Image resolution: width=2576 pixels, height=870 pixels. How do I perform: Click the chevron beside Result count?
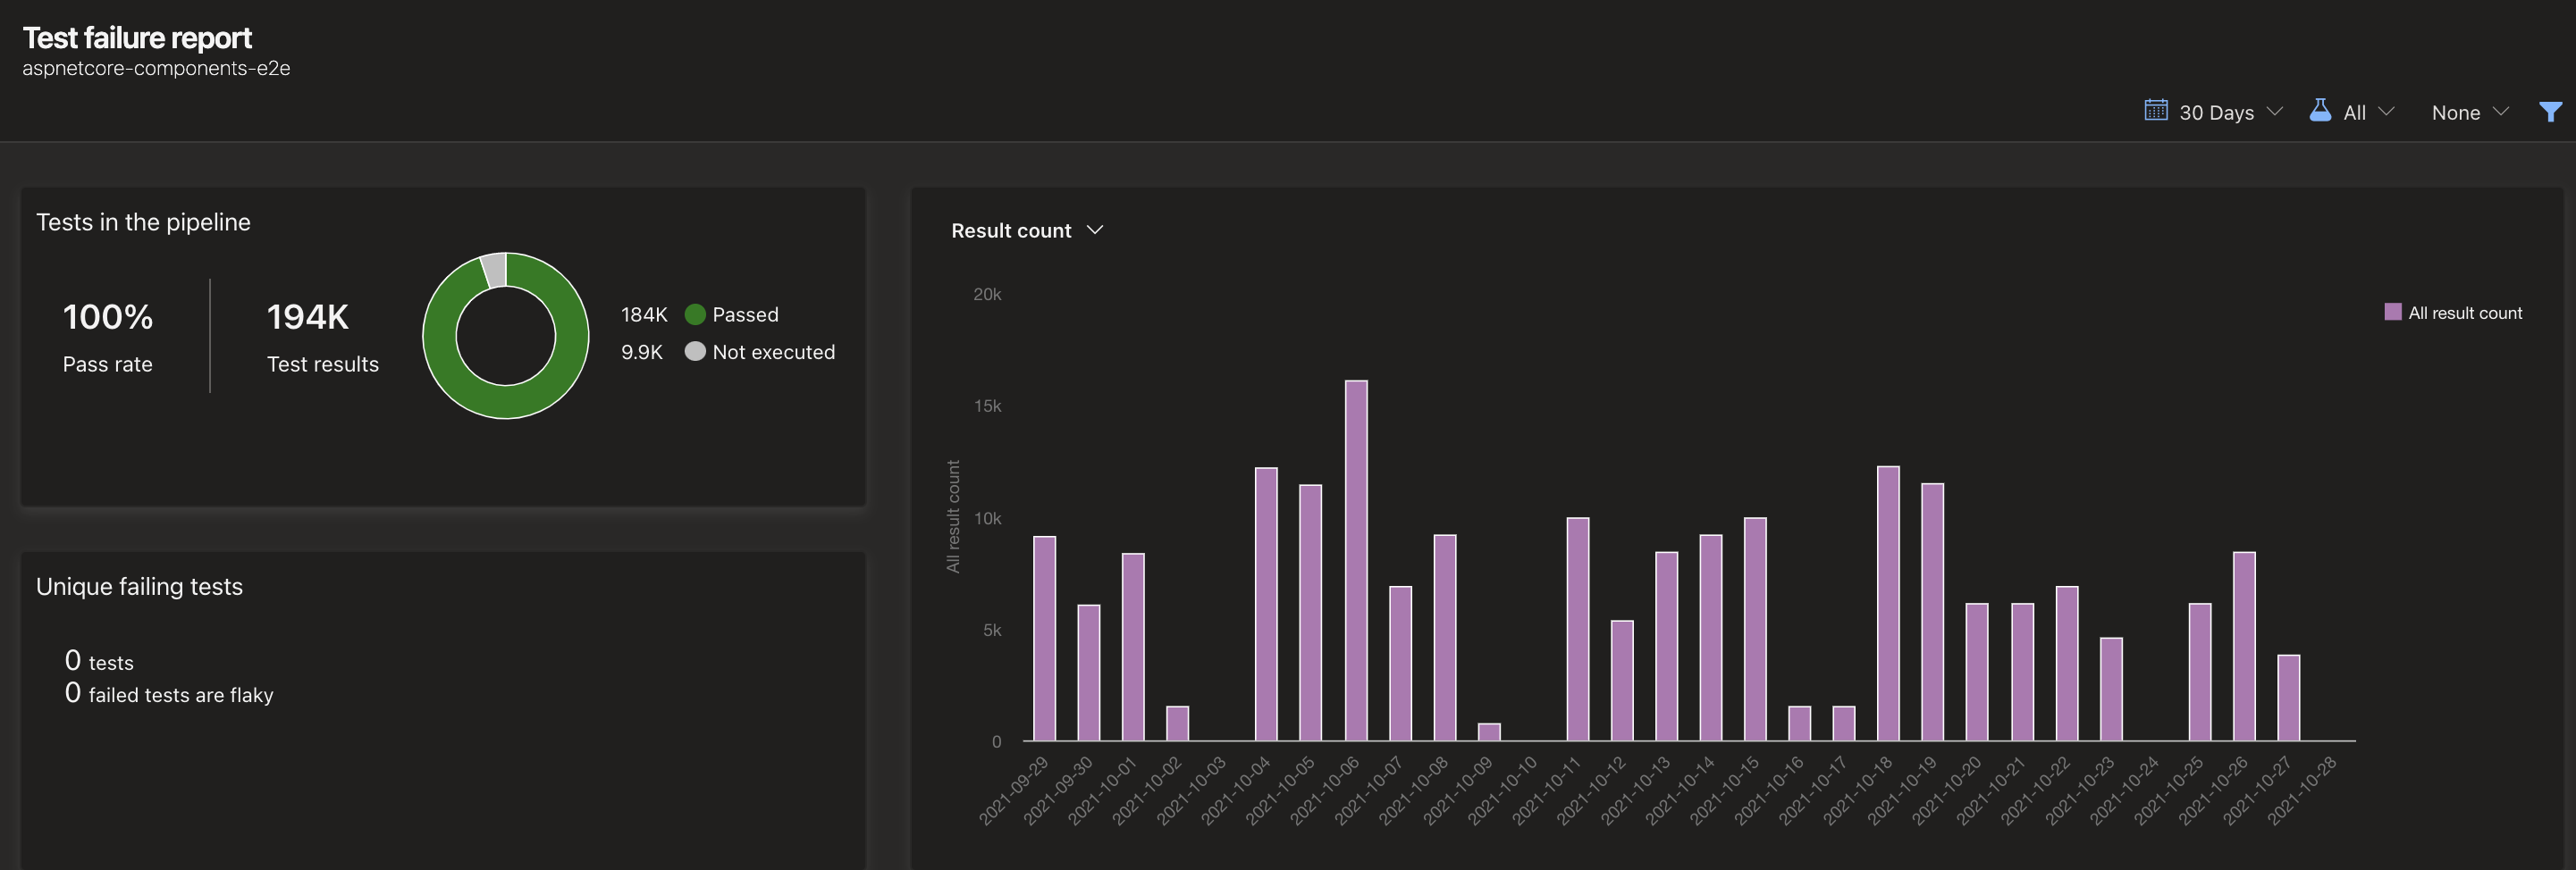click(1094, 230)
